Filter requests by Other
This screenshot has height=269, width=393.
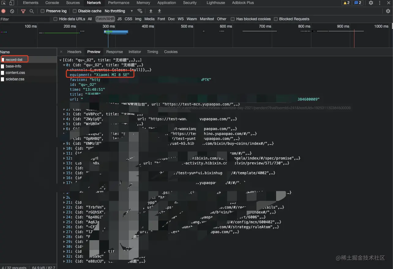[222, 19]
